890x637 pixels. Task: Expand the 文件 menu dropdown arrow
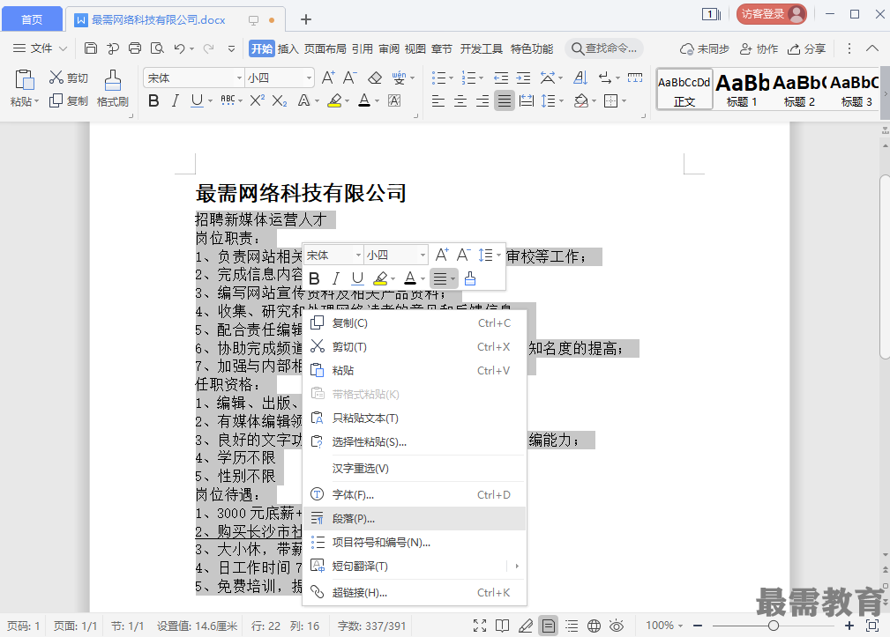coord(63,48)
